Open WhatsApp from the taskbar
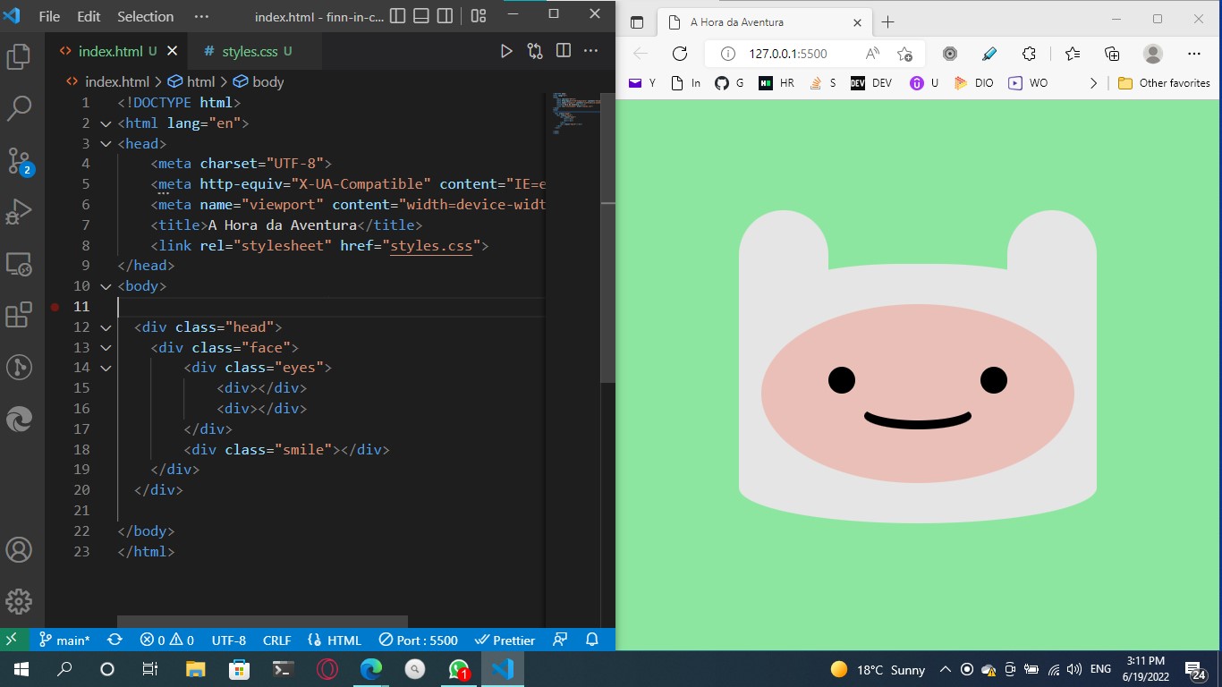Image resolution: width=1222 pixels, height=687 pixels. 459,669
